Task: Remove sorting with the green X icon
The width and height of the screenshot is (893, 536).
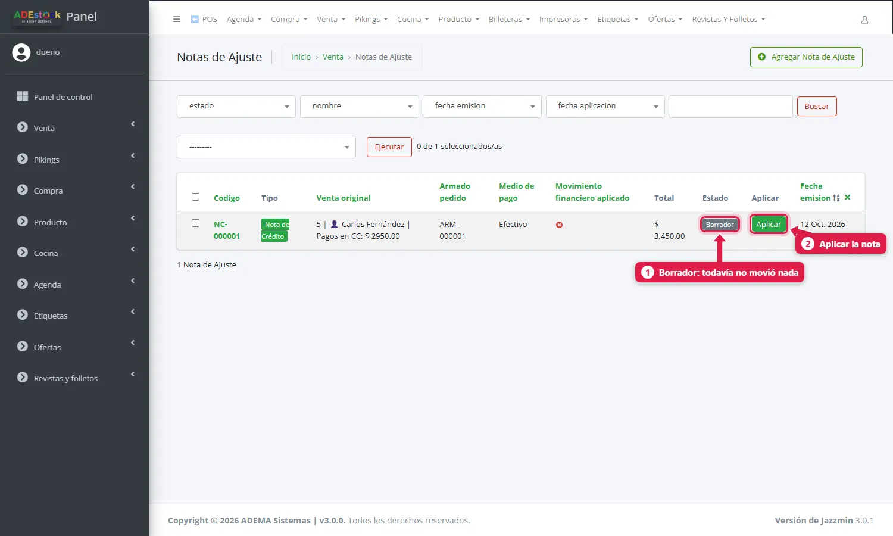Action: (848, 198)
